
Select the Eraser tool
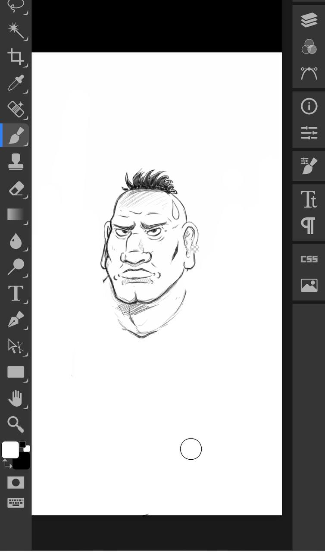pyautogui.click(x=16, y=188)
